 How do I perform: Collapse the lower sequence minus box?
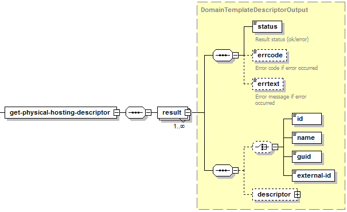[x=236, y=170]
